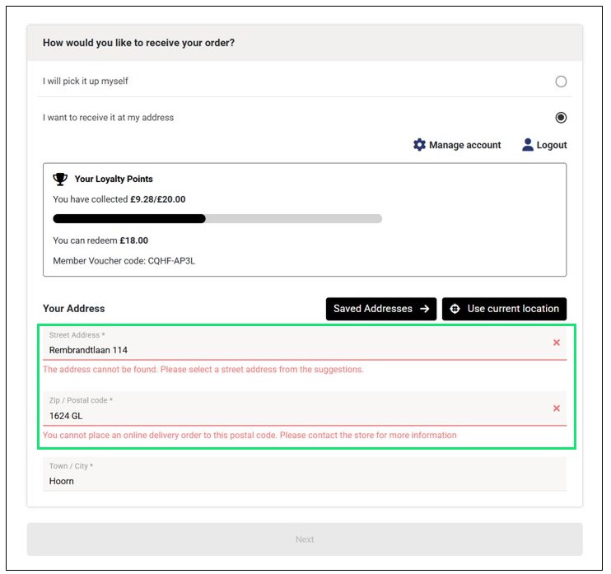
Task: Clear the Zip / Postal code with its X
Action: coord(557,408)
